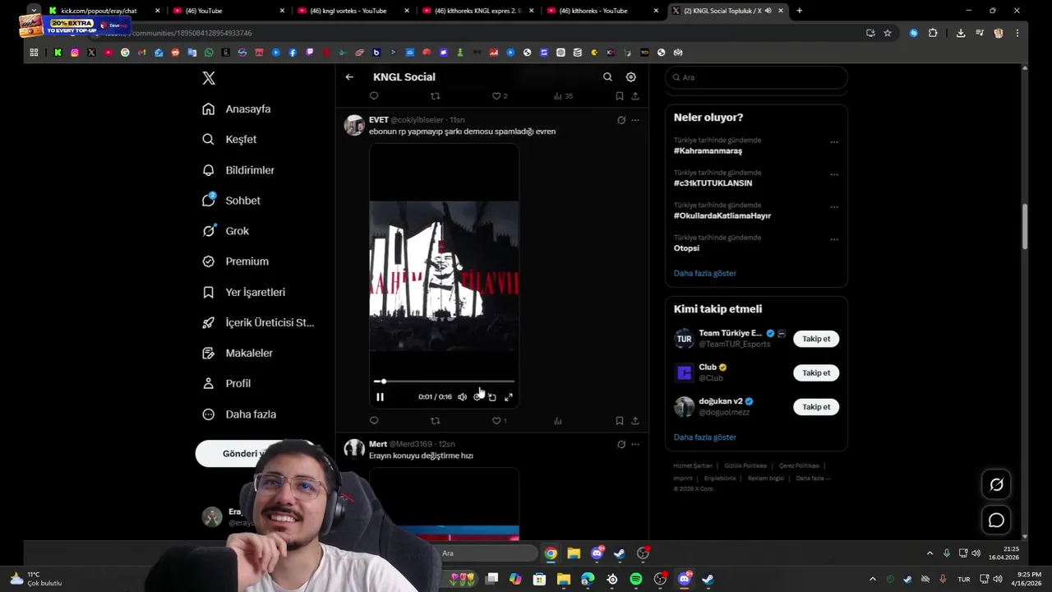
Task: Repost EVET's post
Action: (436, 421)
